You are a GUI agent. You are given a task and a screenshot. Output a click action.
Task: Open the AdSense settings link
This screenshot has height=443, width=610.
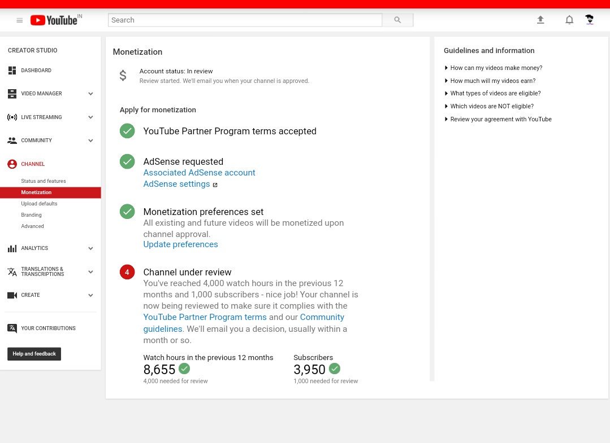(176, 184)
